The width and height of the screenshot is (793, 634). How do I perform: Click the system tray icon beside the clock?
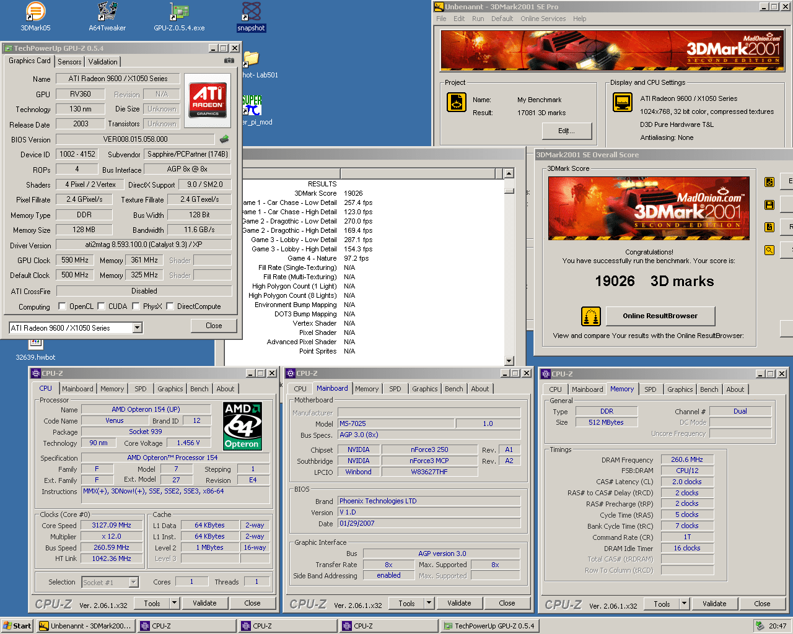point(760,626)
